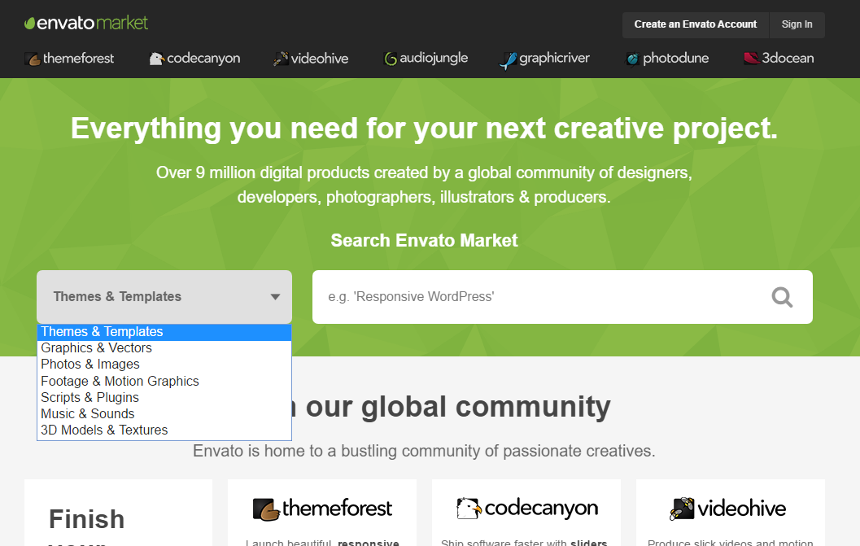The width and height of the screenshot is (860, 546).
Task: Go to VideoHive in the top navigation
Action: point(311,59)
